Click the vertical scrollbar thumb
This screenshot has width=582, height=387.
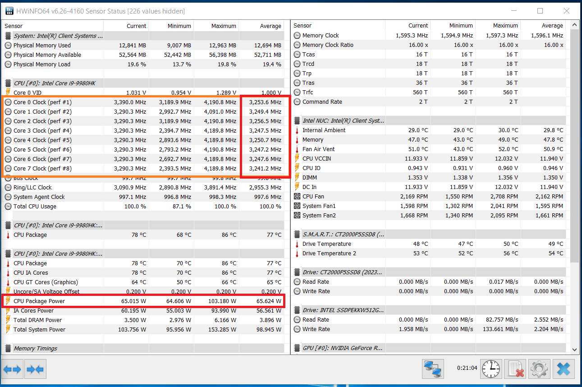(x=574, y=145)
